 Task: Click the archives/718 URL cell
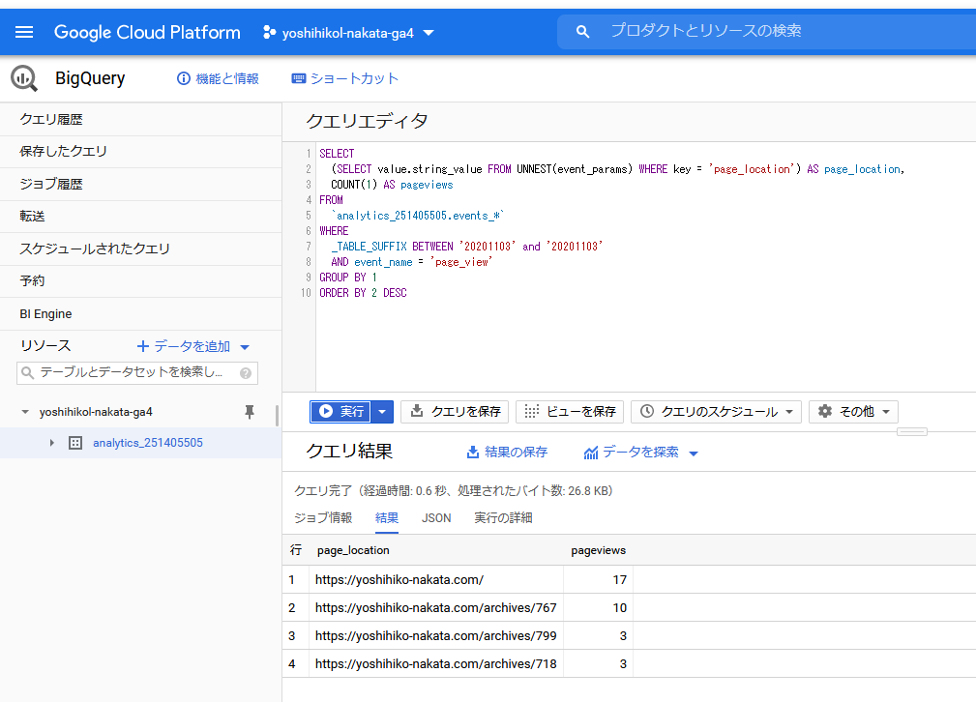435,663
